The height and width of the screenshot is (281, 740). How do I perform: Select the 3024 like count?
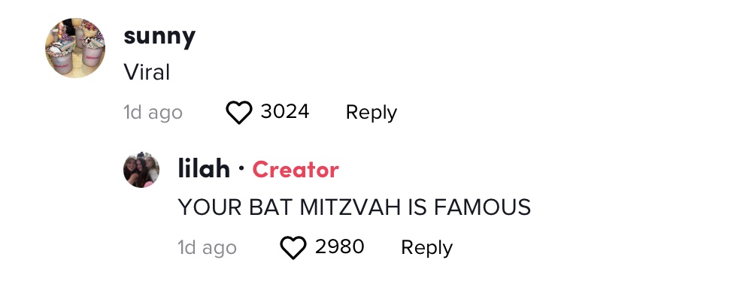[285, 112]
